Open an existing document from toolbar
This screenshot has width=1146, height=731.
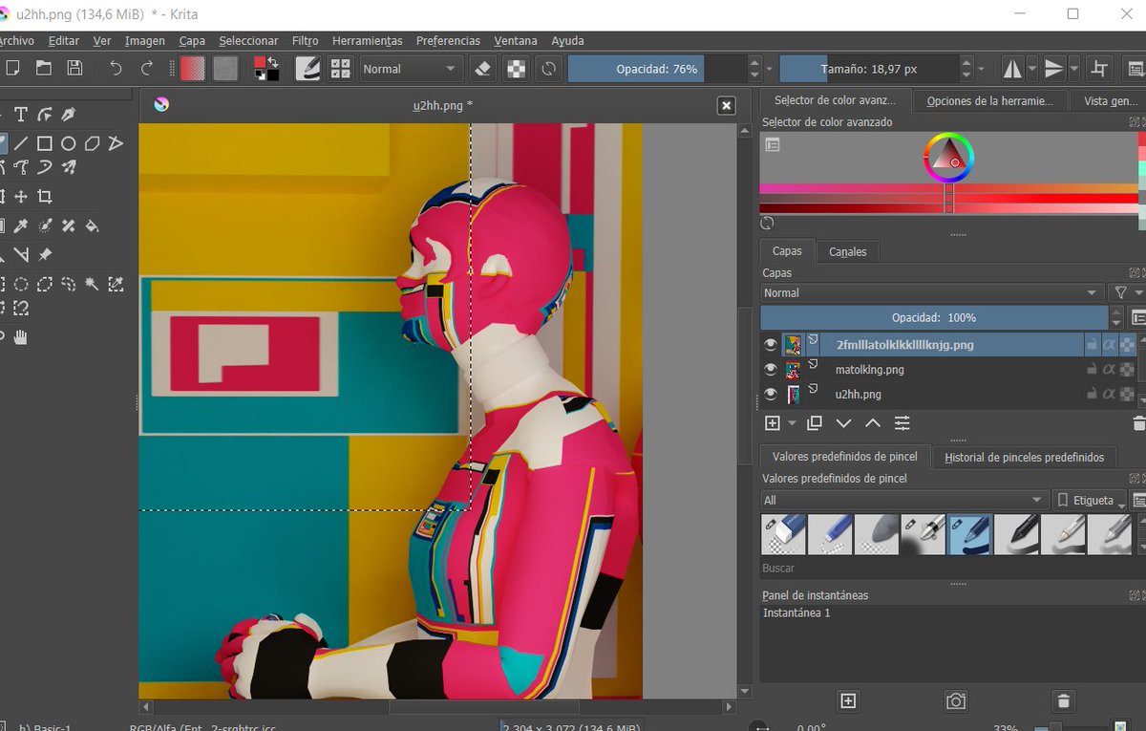pos(43,68)
